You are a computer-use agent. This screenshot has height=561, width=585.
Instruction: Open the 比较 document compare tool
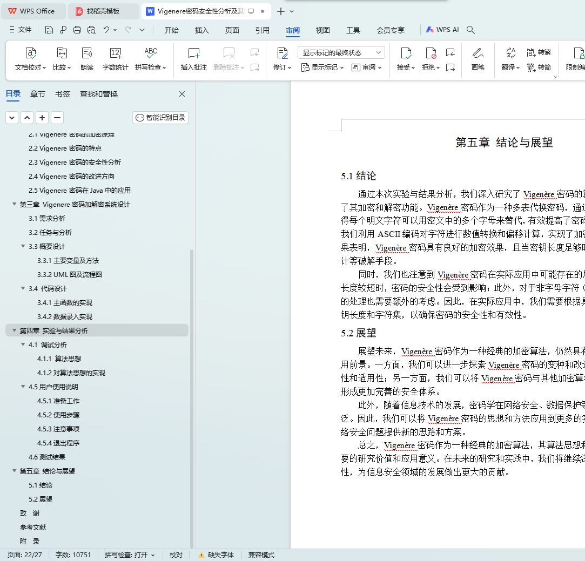[62, 59]
